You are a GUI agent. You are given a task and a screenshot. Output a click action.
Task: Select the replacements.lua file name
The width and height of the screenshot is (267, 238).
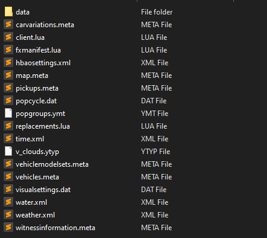[43, 126]
